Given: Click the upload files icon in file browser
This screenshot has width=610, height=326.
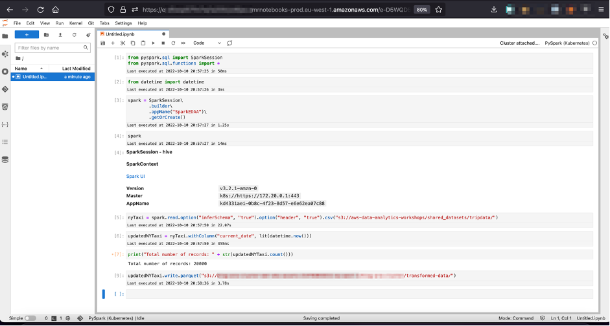Looking at the screenshot, I should [60, 35].
